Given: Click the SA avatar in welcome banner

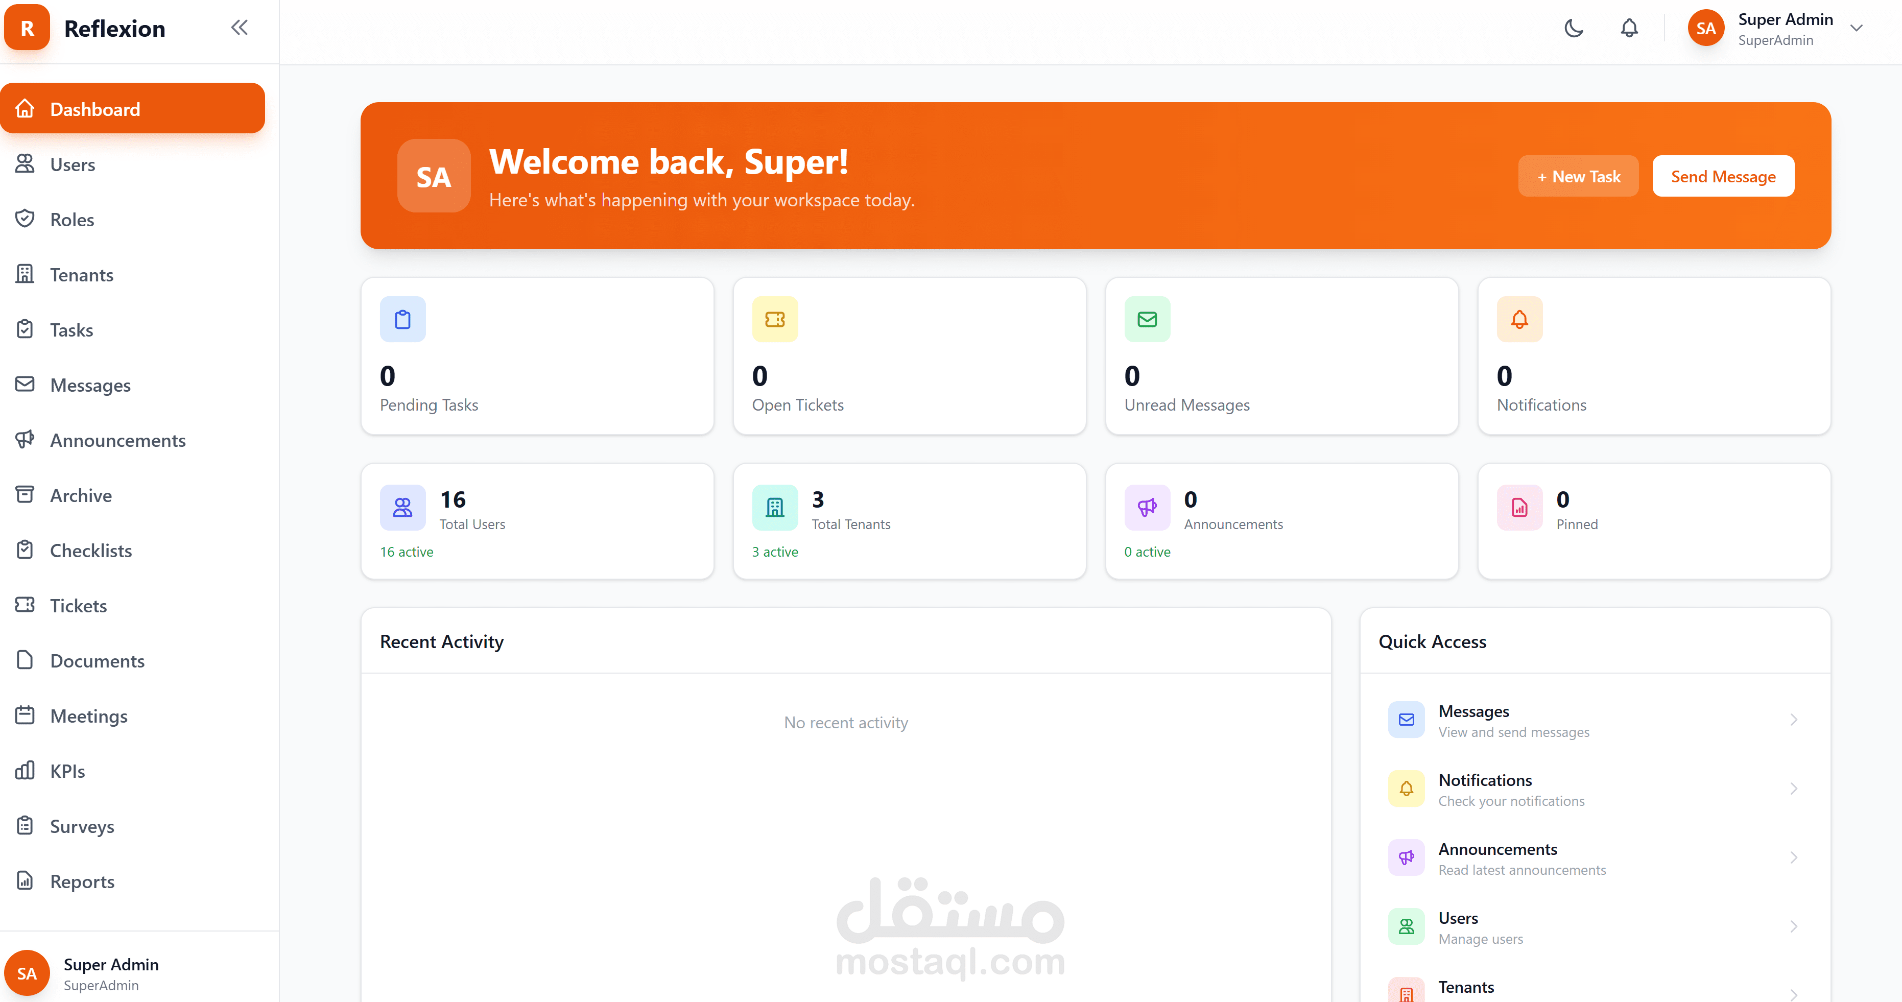Looking at the screenshot, I should click(x=434, y=177).
